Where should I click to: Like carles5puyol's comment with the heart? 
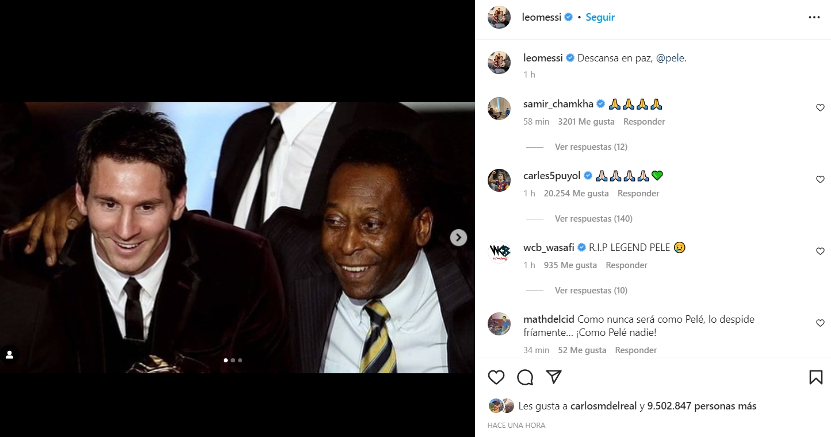[x=820, y=180]
